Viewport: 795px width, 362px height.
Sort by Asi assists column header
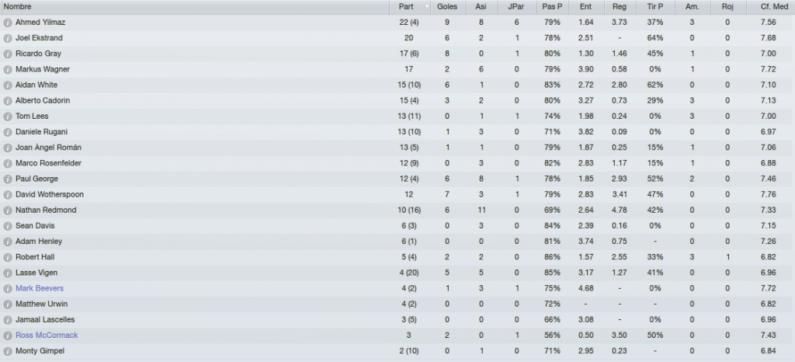481,7
